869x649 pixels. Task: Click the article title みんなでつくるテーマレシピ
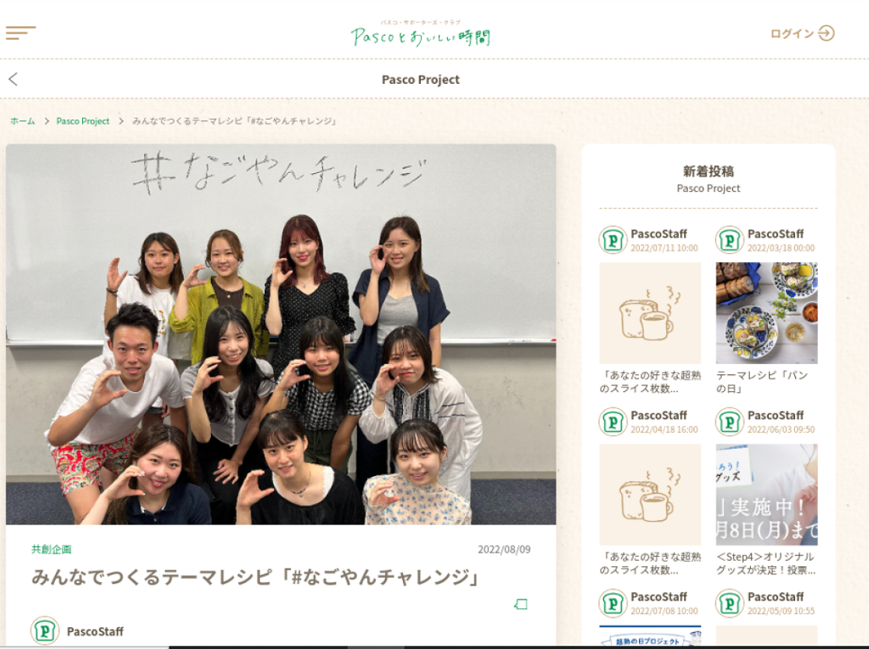pos(256,577)
